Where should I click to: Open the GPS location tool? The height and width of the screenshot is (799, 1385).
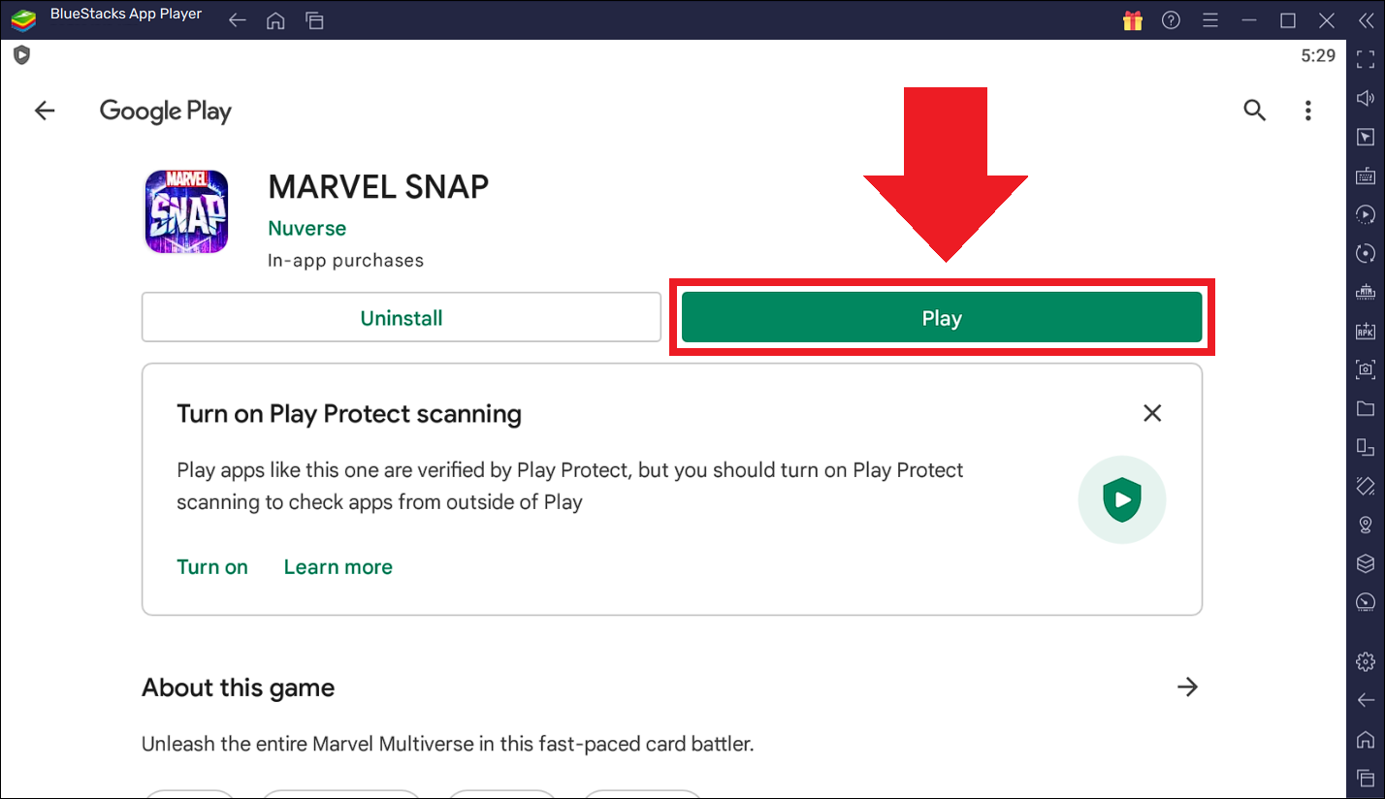(x=1366, y=525)
